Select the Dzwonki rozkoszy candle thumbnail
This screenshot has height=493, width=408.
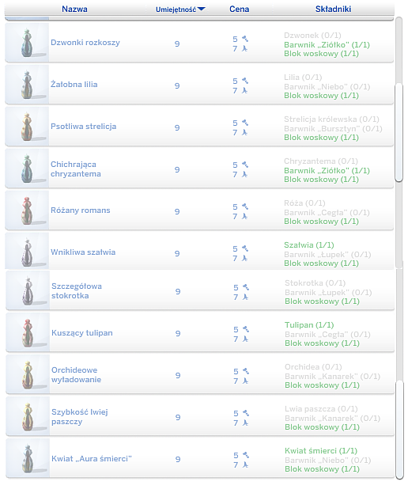(27, 43)
